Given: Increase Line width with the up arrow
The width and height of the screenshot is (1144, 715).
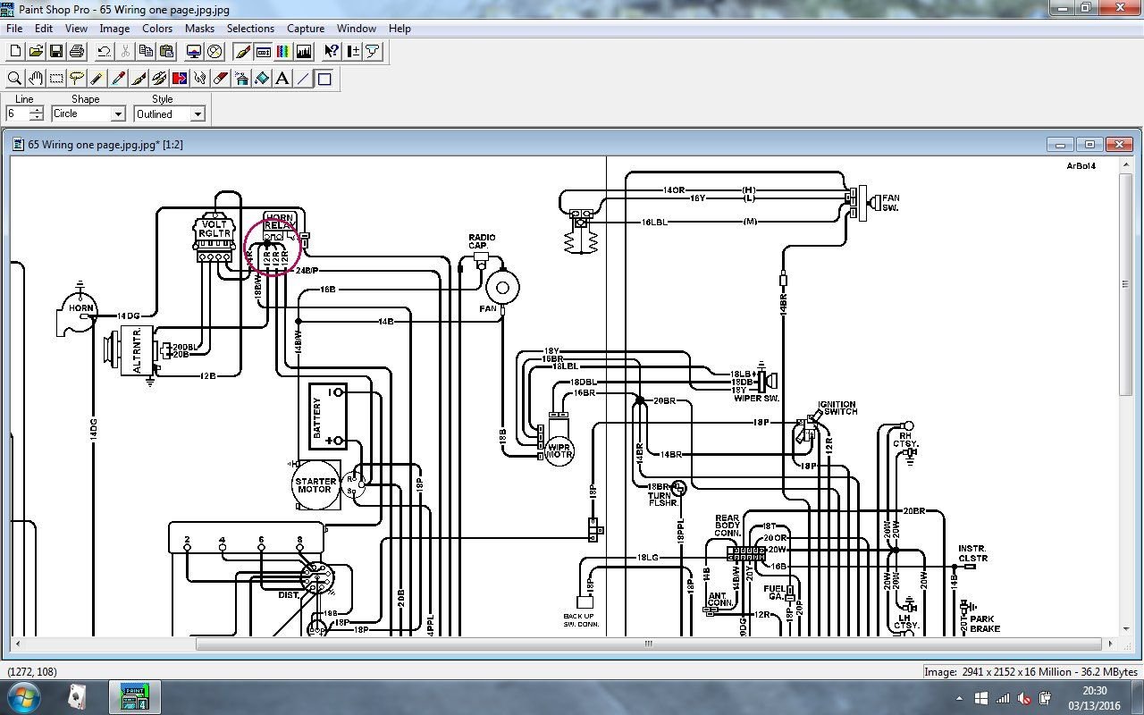Looking at the screenshot, I should [x=36, y=110].
